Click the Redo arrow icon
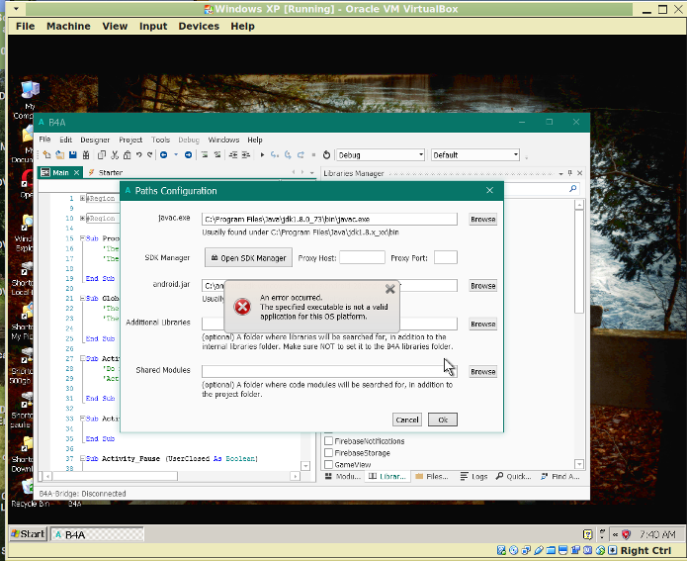 [x=150, y=154]
